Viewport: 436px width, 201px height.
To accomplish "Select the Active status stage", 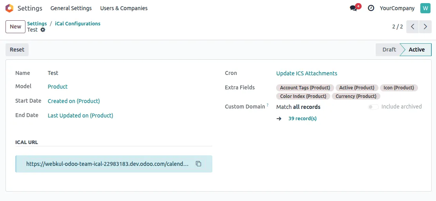I will (x=416, y=50).
